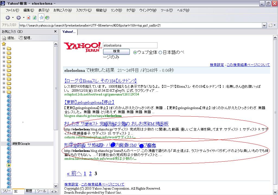Viewport: 278px width, 195px height.
Task: Click the web page vertical scrollbar thumb
Action: point(275,113)
